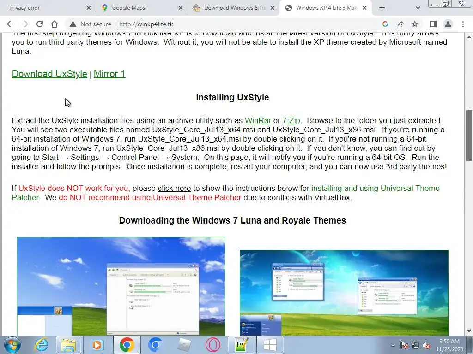Close the Windows XP 4 Life tab
The height and width of the screenshot is (354, 473).
coord(364,8)
